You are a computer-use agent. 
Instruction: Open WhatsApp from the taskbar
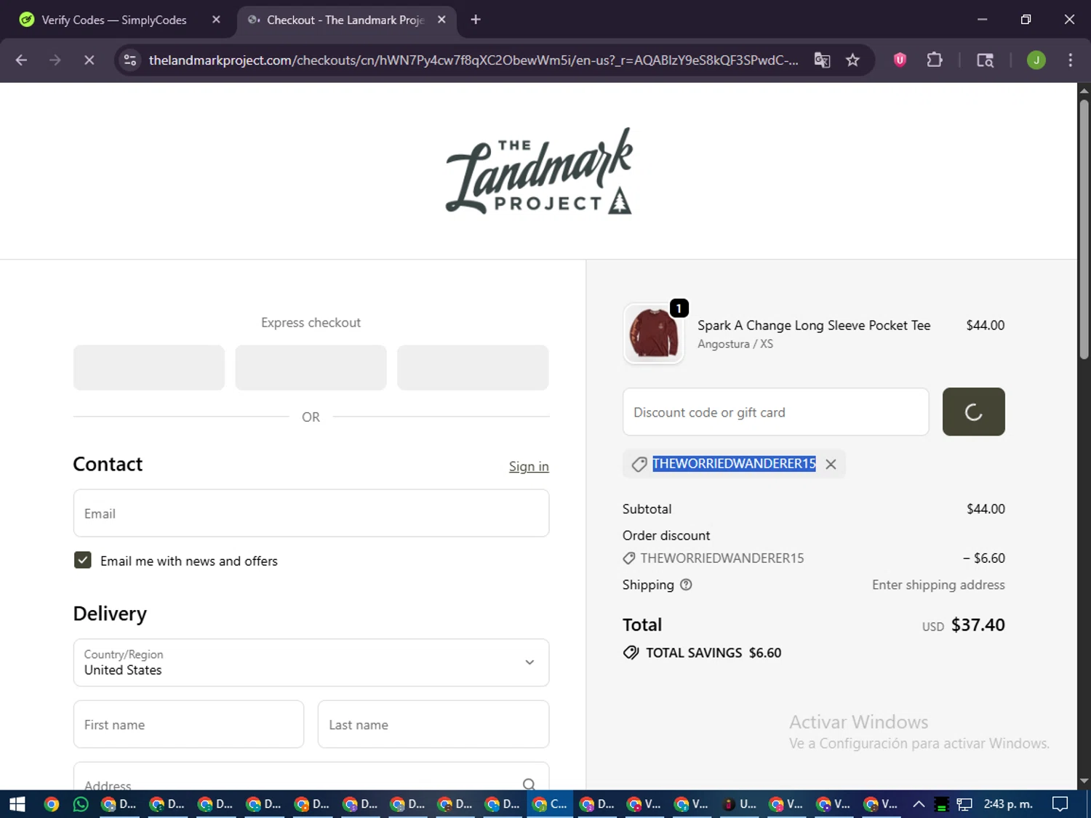81,804
